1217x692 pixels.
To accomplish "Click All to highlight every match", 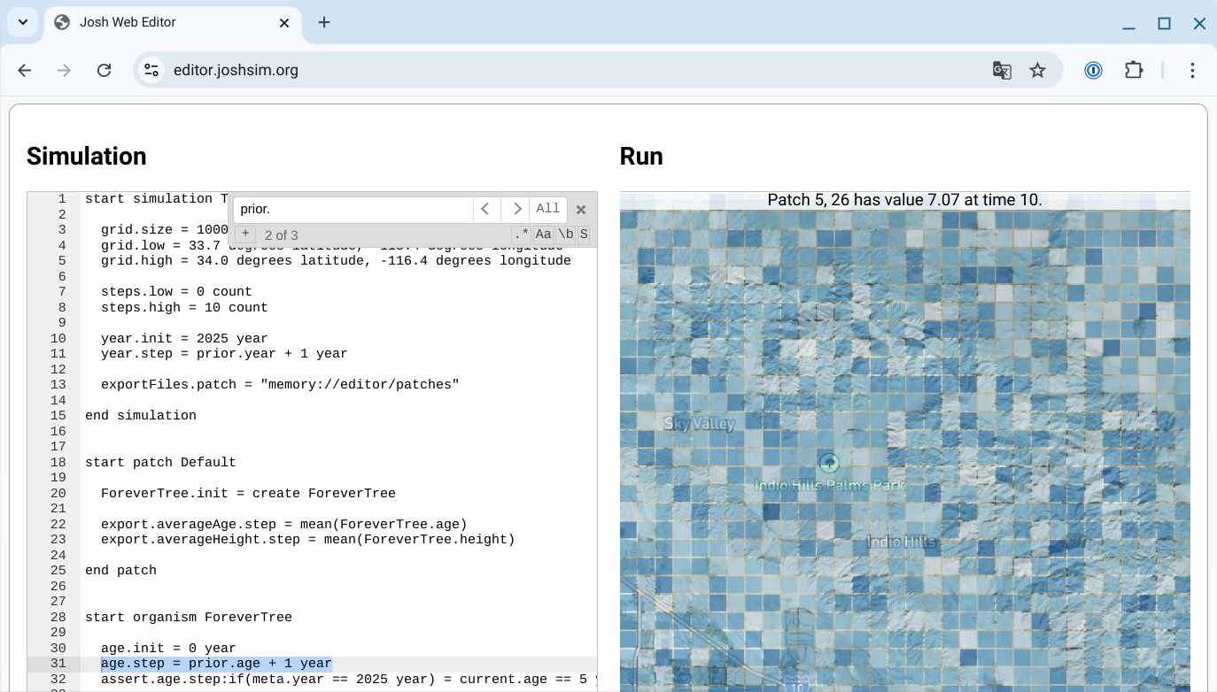I will tap(547, 209).
